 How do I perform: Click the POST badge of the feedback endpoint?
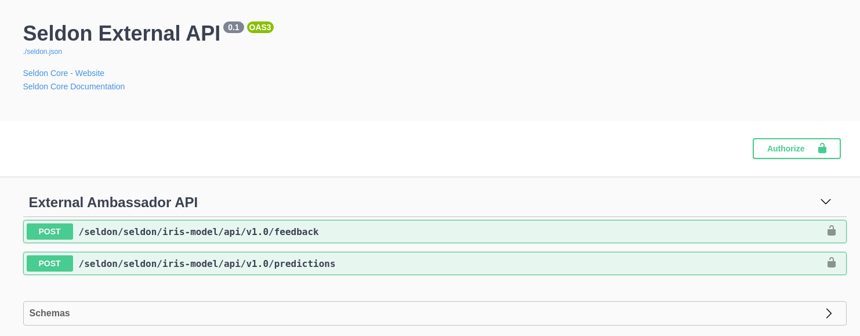pyautogui.click(x=50, y=232)
